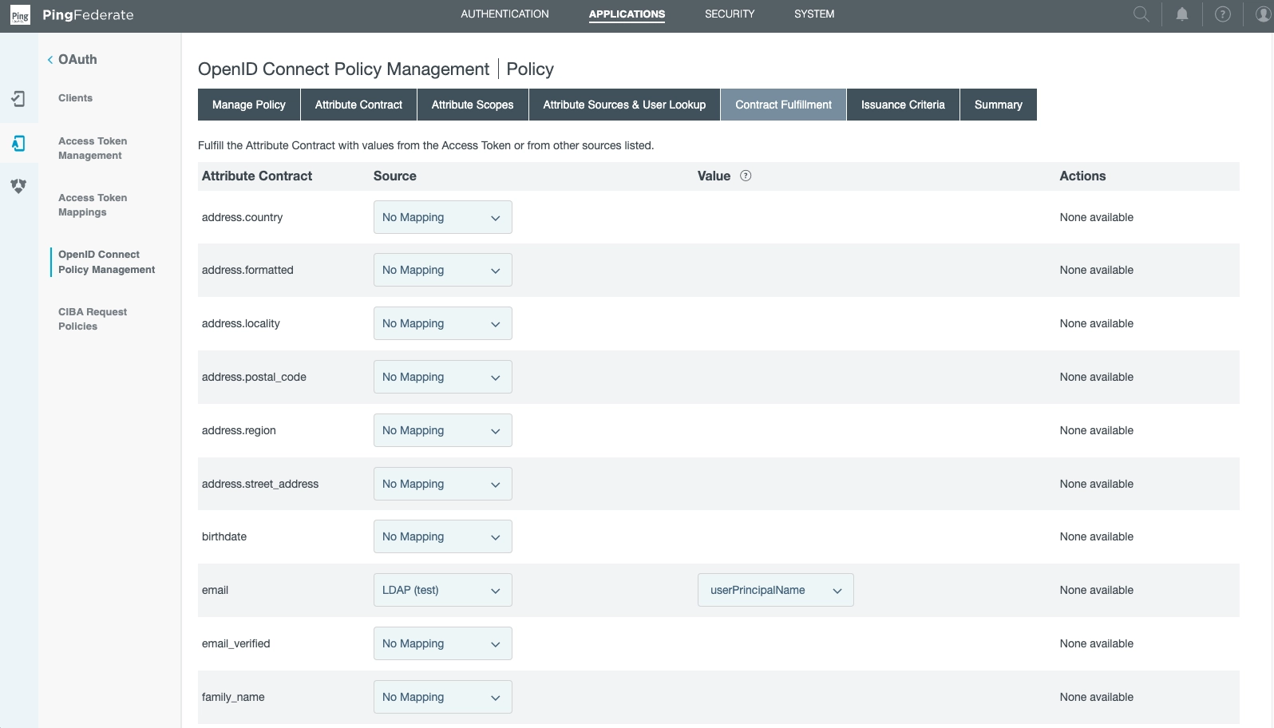The height and width of the screenshot is (728, 1274).
Task: Click the third icon in left sidebar rail
Action: click(x=18, y=186)
